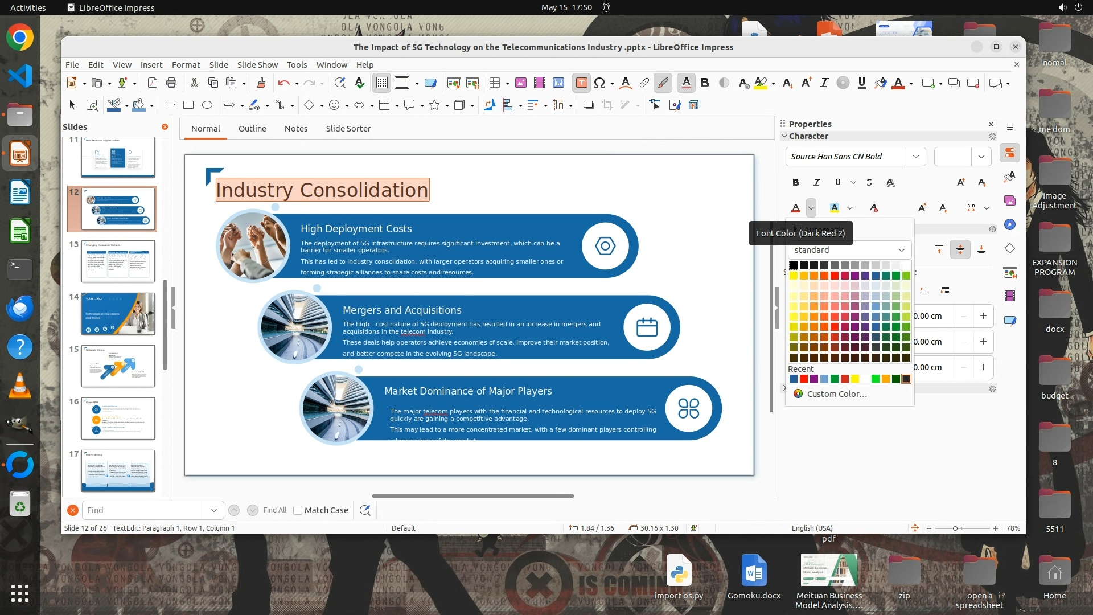Switch to the Slide Sorter tab

(348, 129)
